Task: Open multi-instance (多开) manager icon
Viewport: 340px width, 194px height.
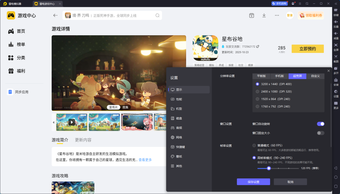Action: (336, 68)
